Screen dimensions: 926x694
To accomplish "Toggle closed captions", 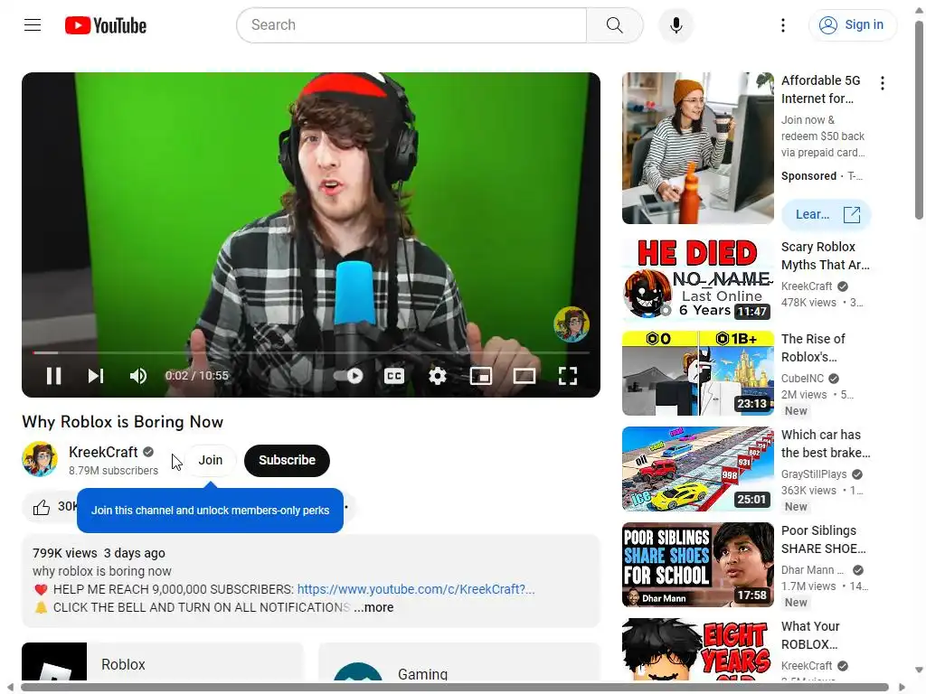I will [394, 376].
